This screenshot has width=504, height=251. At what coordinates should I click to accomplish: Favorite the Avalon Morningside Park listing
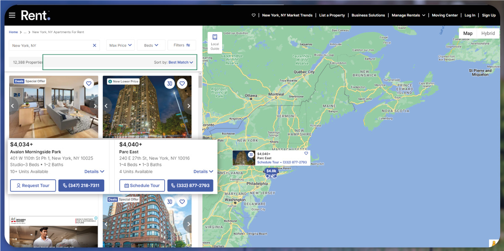(x=89, y=84)
